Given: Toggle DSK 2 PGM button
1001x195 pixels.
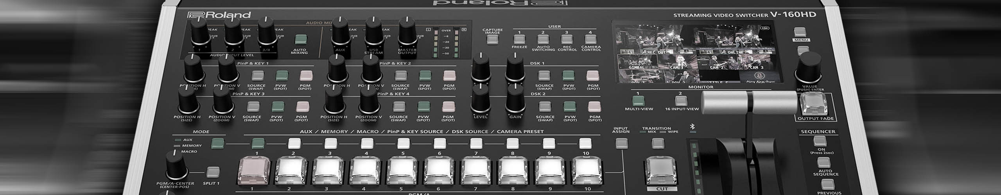Looking at the screenshot, I should [x=594, y=106].
